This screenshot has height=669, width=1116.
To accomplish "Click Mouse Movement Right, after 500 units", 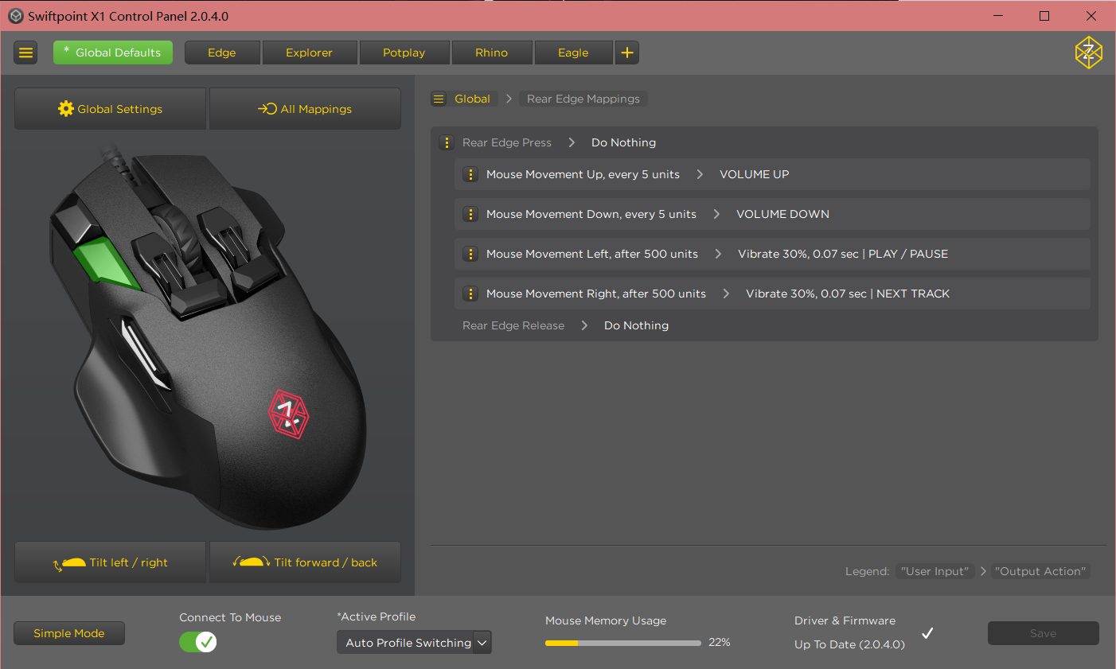I will click(x=596, y=294).
